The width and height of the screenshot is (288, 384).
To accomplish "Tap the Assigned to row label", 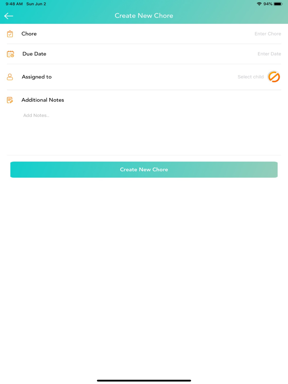I will pos(37,77).
